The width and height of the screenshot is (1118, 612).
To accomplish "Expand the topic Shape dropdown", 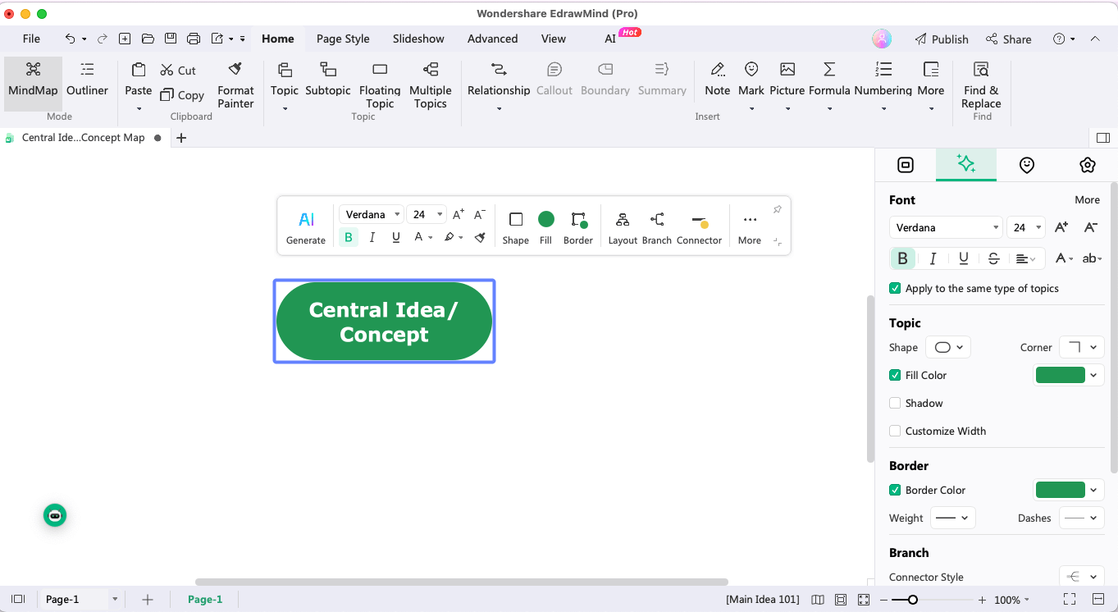I will (948, 347).
